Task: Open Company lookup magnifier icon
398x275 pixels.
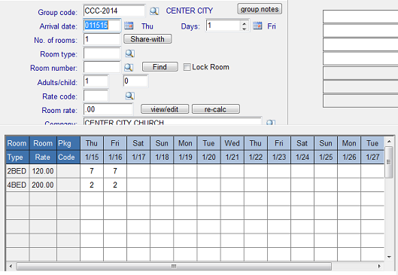Action: coord(271,123)
